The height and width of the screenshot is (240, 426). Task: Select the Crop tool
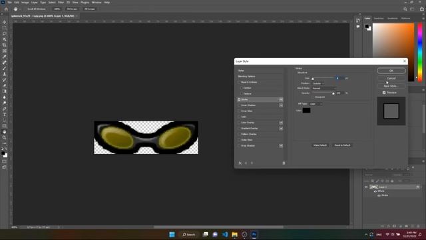click(x=5, y=45)
